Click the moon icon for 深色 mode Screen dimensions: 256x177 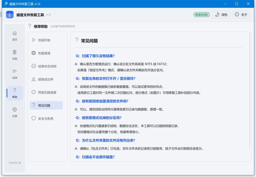coord(217,15)
